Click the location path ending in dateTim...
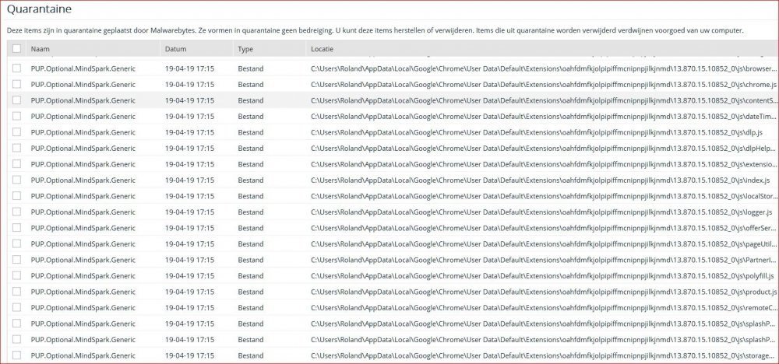 [544, 117]
